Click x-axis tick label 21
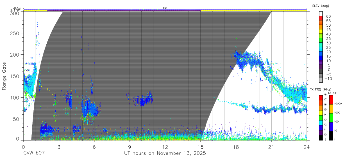 271,147
